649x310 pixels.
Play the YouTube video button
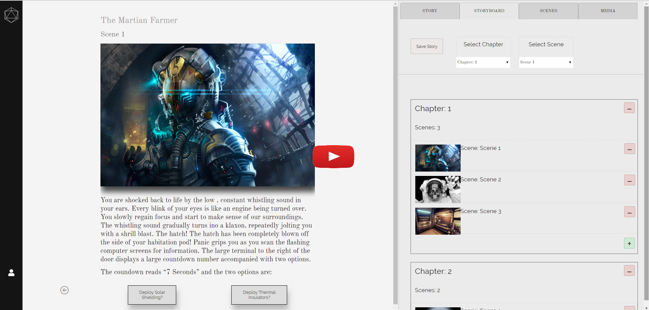click(333, 156)
